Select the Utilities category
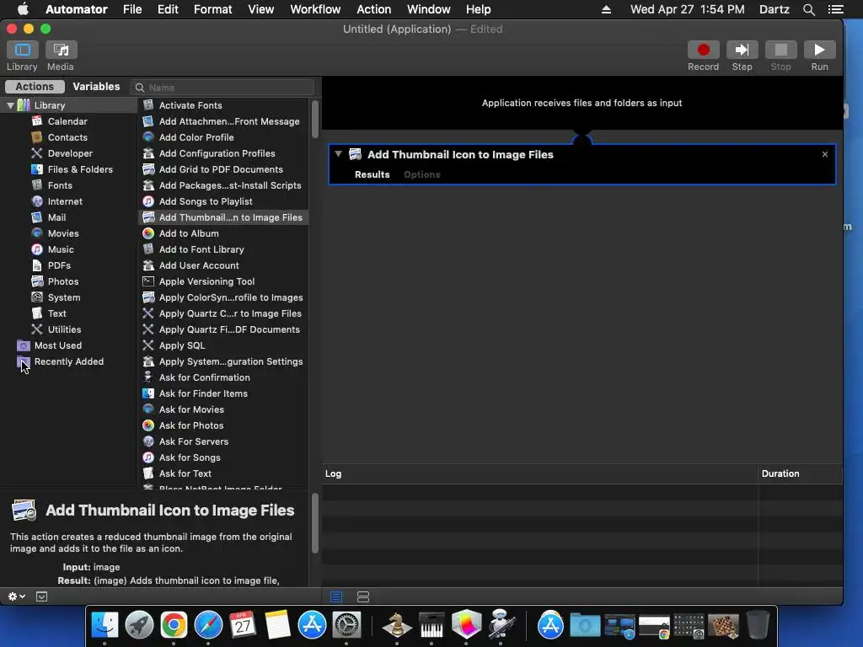The image size is (863, 647). 64,329
